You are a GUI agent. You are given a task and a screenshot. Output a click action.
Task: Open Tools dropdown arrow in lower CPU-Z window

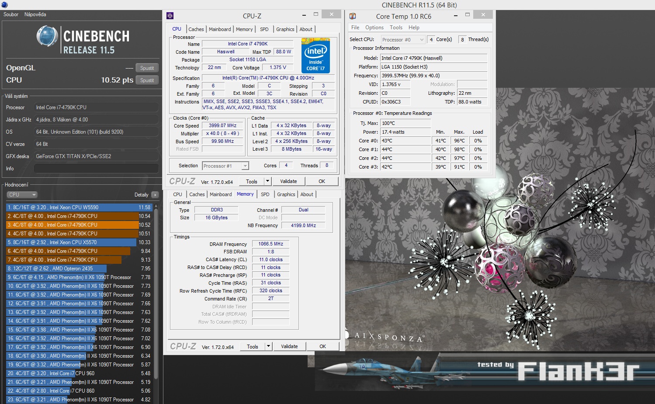(x=269, y=346)
